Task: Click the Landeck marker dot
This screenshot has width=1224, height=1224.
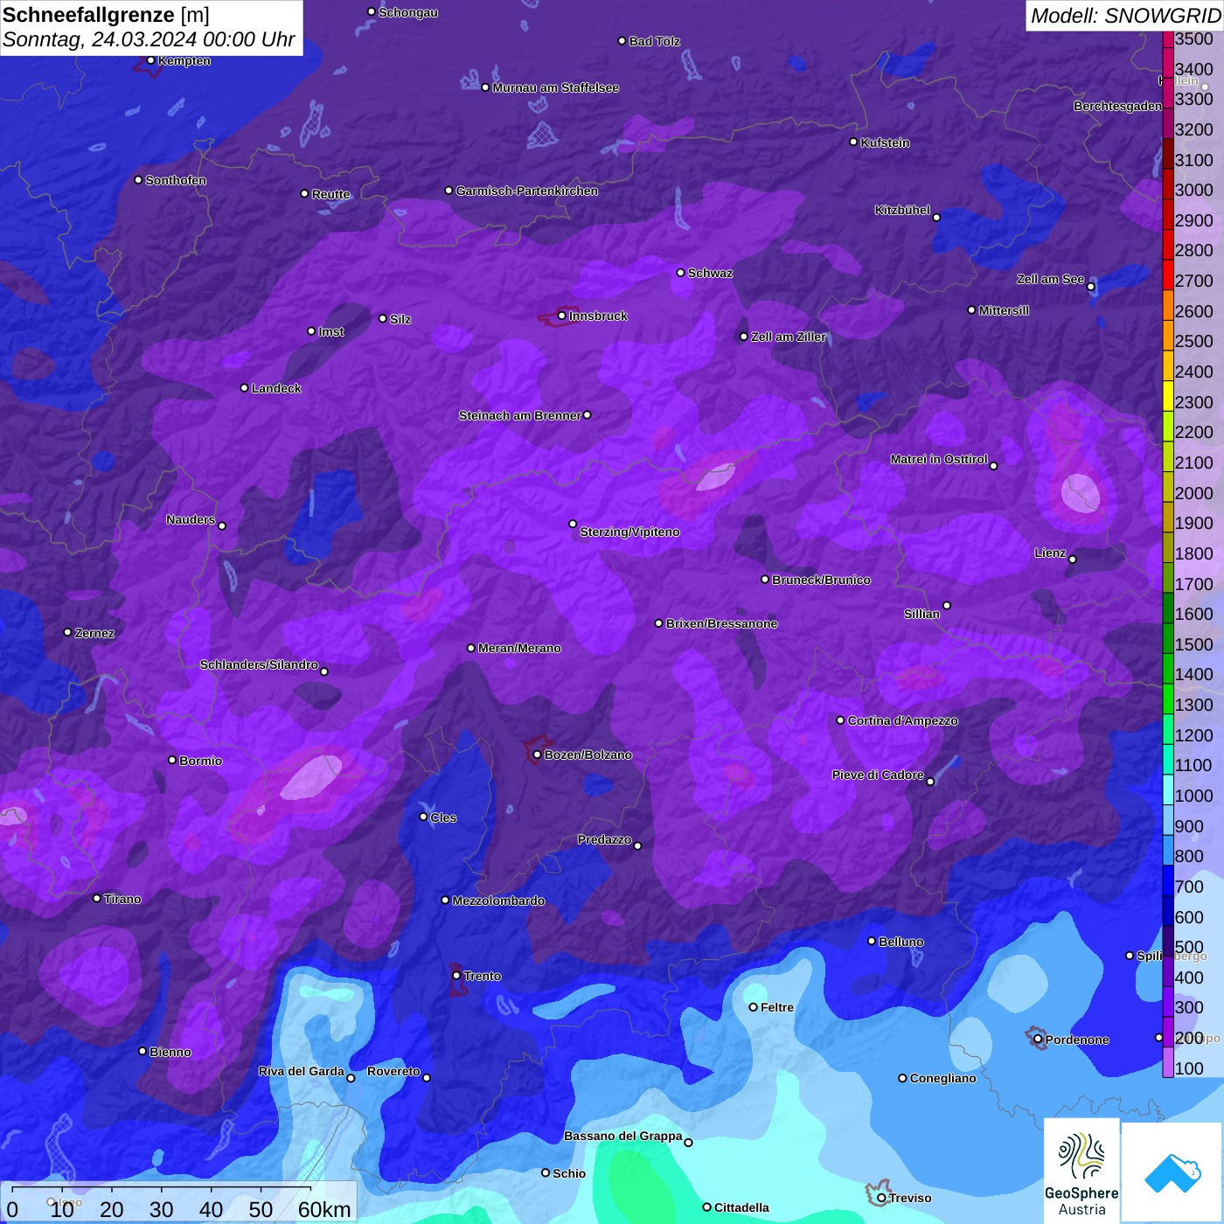Action: 244,387
